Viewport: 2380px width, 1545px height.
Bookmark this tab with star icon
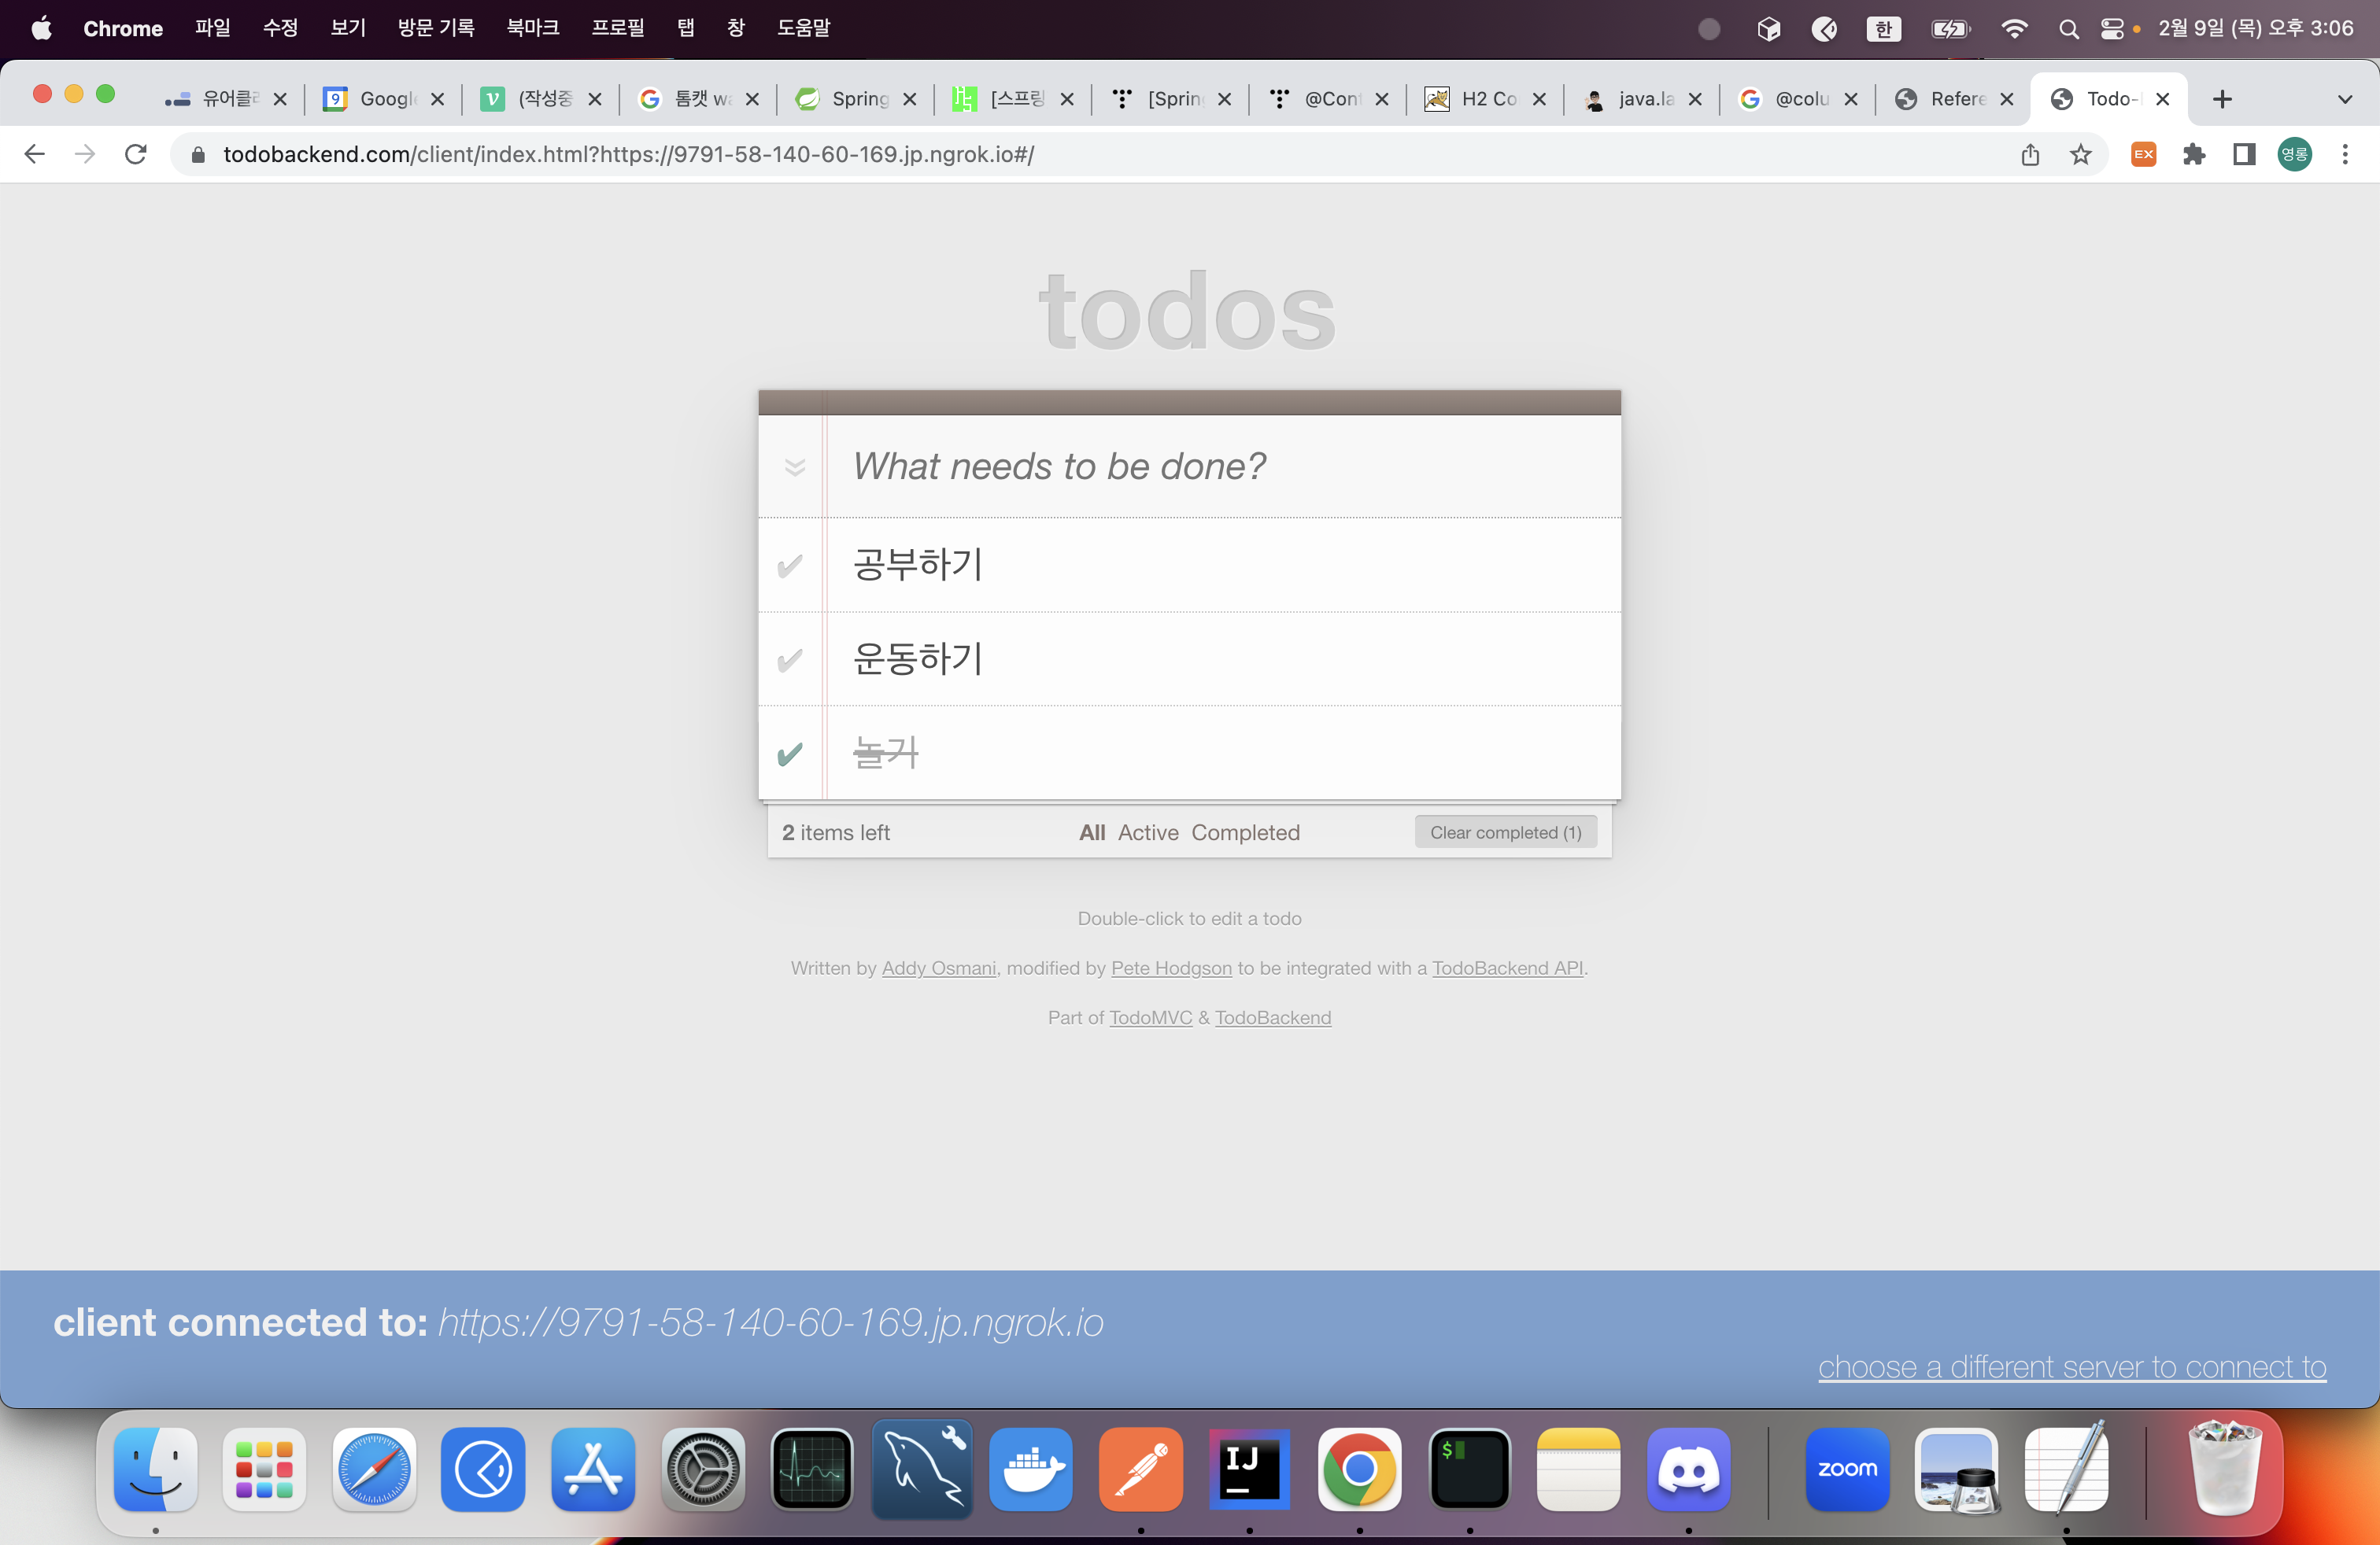2080,154
